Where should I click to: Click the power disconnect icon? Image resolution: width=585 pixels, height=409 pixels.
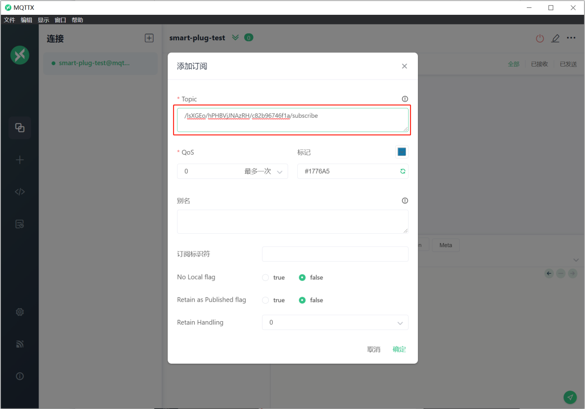[x=539, y=38]
